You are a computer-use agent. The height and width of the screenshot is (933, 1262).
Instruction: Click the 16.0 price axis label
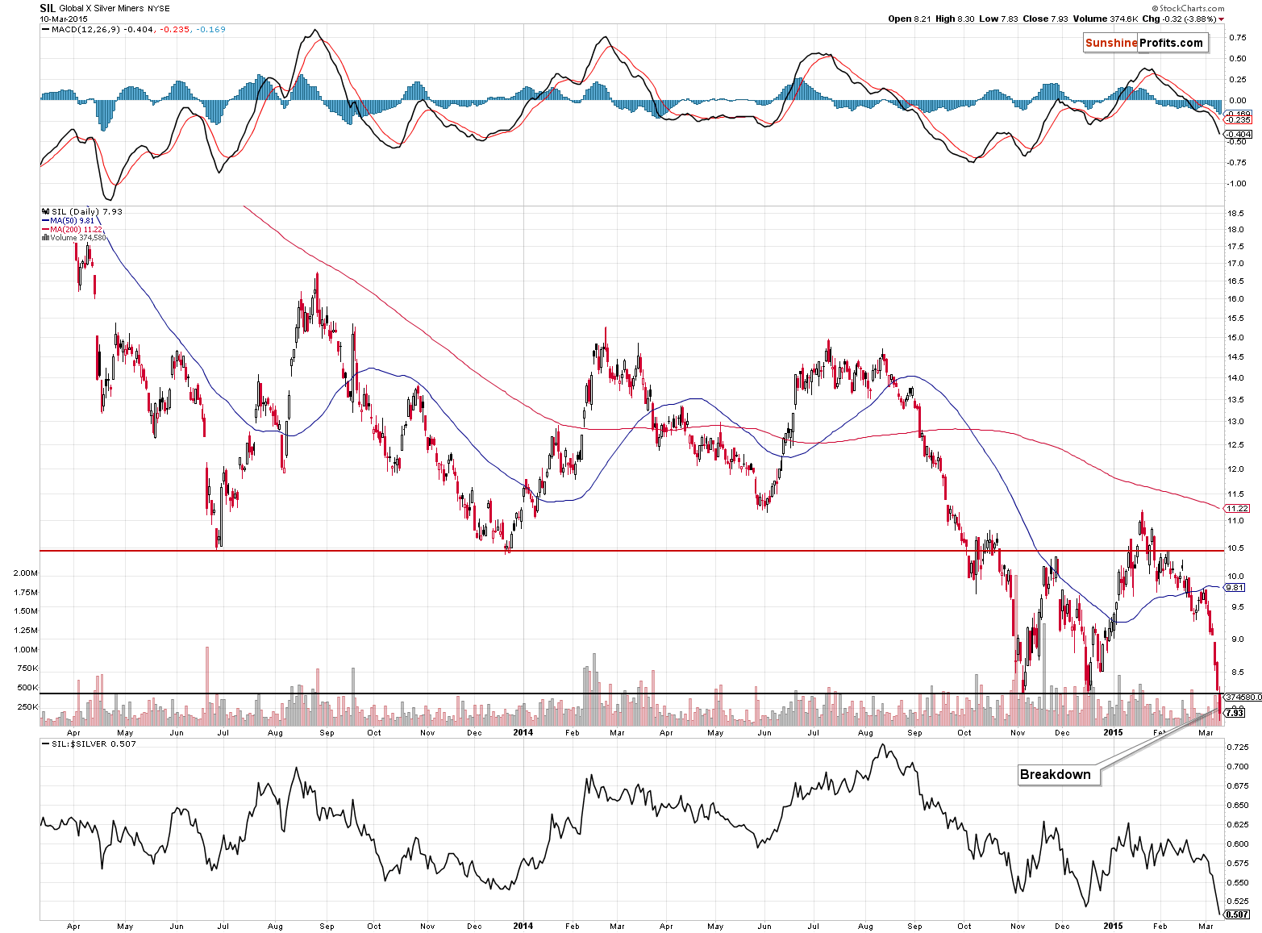pyautogui.click(x=1235, y=299)
